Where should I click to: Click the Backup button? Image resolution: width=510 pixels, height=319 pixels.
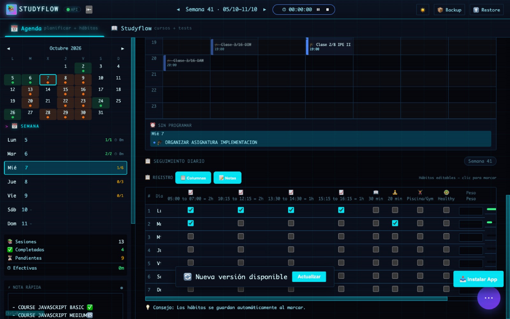449,10
